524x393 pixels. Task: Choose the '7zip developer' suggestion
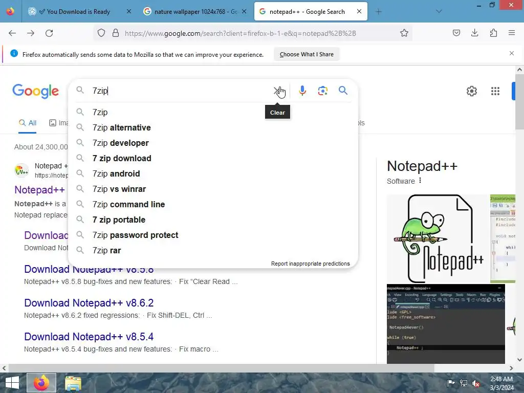pos(213,143)
